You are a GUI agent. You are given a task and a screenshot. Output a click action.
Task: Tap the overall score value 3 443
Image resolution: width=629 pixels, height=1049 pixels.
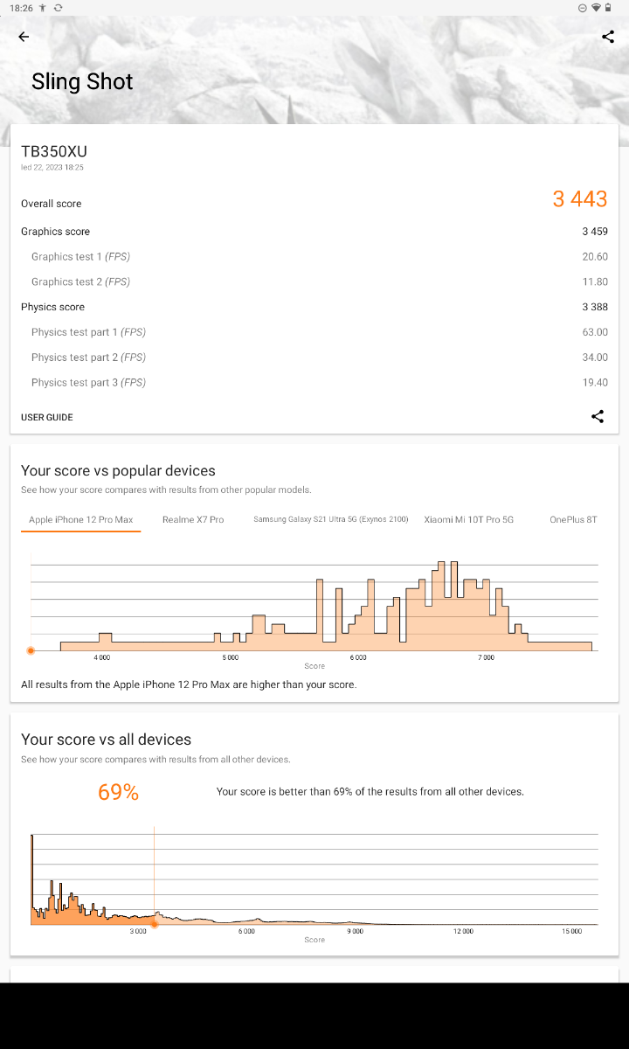point(579,199)
